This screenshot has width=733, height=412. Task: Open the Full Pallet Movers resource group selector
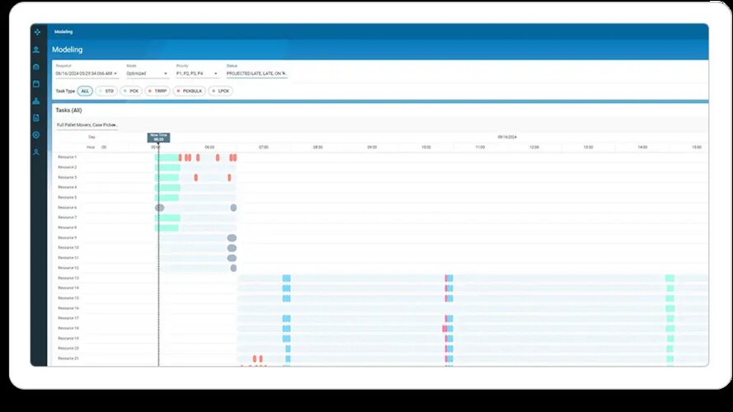(87, 125)
